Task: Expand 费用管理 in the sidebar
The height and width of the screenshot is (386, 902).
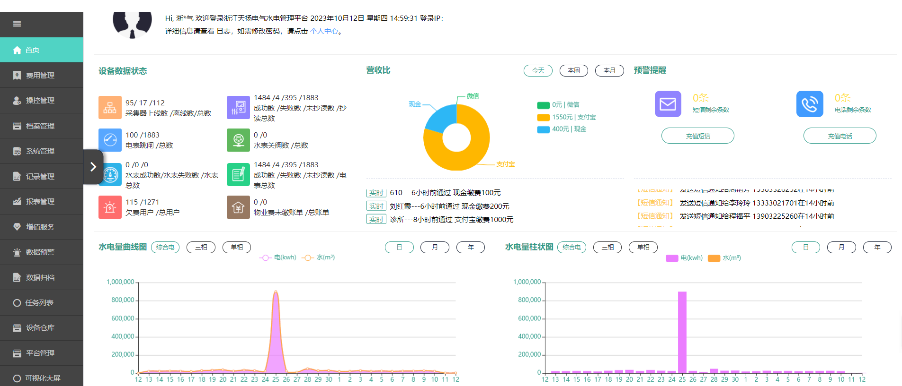Action: pyautogui.click(x=40, y=75)
